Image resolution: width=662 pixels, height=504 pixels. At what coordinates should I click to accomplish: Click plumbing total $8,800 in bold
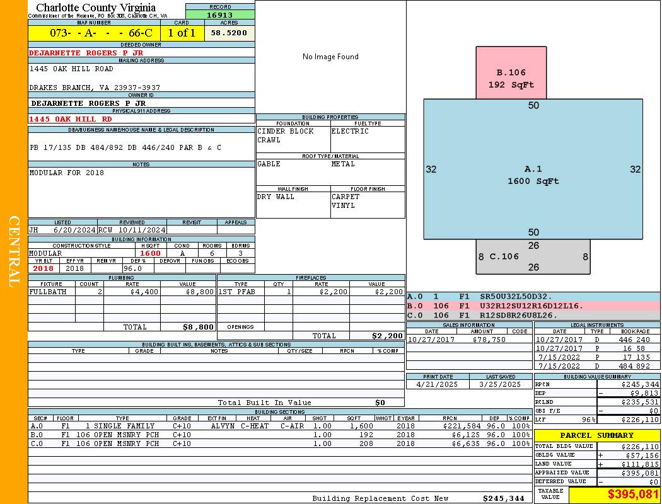(199, 327)
